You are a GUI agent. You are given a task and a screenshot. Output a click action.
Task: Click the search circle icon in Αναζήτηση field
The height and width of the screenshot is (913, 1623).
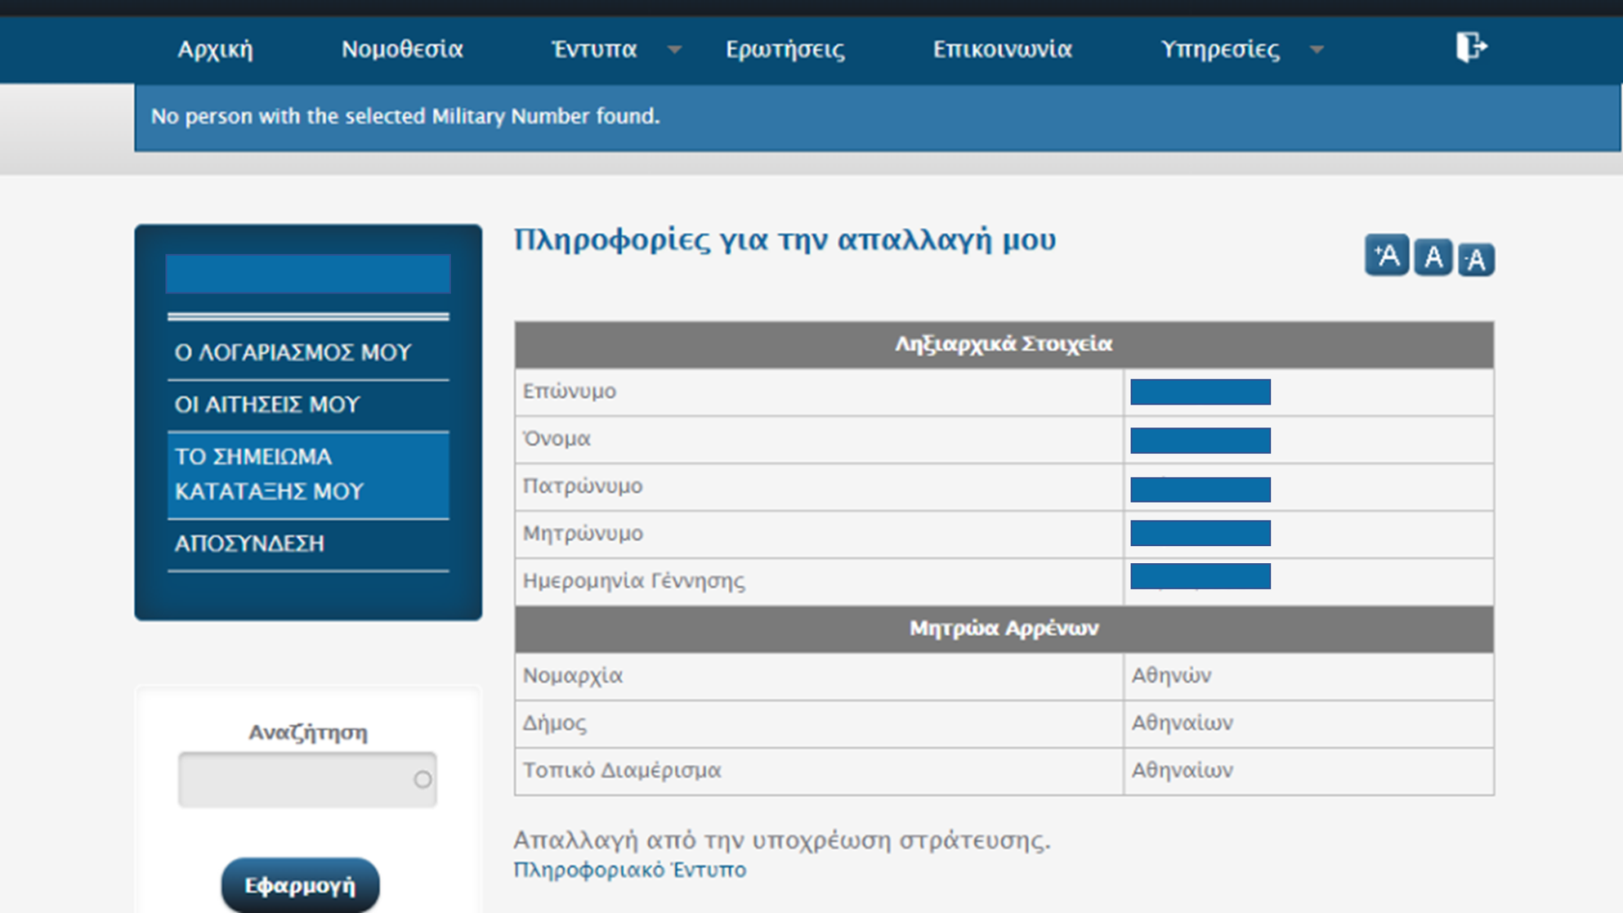click(x=423, y=779)
